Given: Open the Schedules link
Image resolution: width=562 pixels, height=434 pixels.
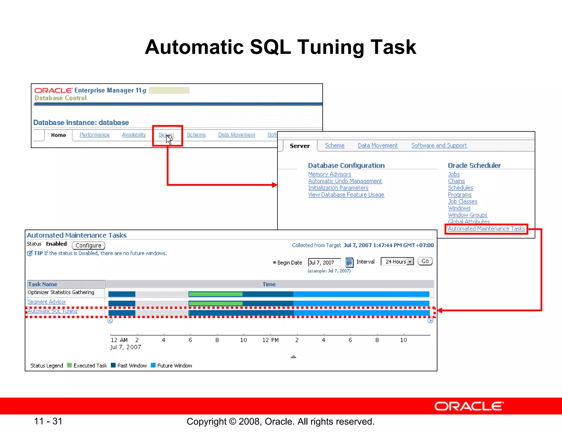Looking at the screenshot, I should [460, 188].
